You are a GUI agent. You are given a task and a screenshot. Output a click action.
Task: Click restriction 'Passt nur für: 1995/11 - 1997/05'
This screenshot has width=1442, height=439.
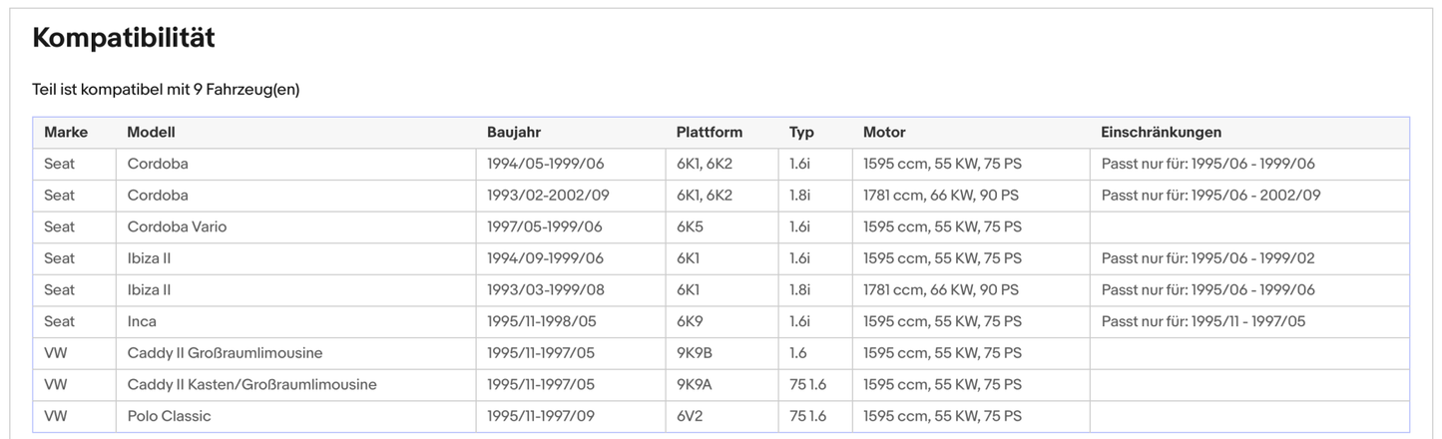click(x=1202, y=321)
